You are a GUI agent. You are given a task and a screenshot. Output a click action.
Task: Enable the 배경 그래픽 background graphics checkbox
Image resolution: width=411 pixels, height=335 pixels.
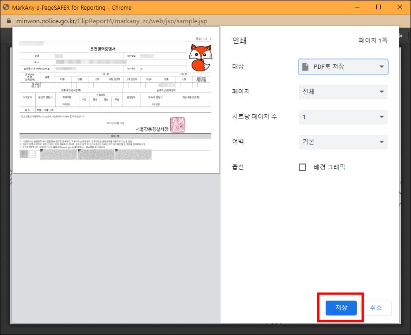(x=303, y=167)
